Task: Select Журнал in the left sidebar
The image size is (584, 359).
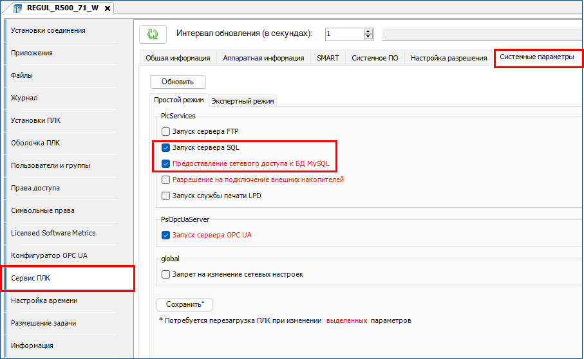Action: coord(24,98)
